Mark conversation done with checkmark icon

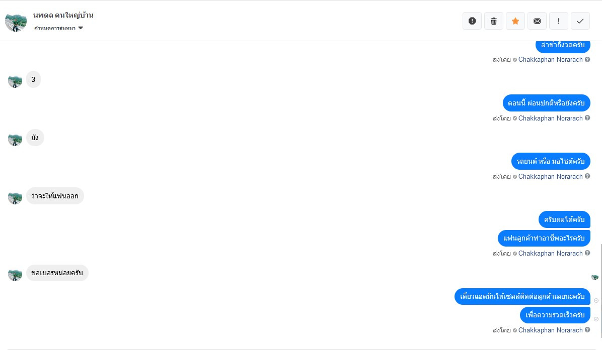point(580,21)
